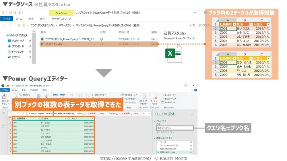
Task: Select ダウンロード in Quick Access
Action: (x=18, y=46)
